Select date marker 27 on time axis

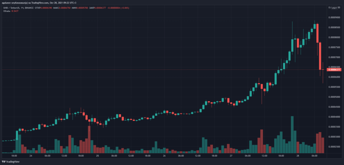pyautogui.click(x=231, y=156)
